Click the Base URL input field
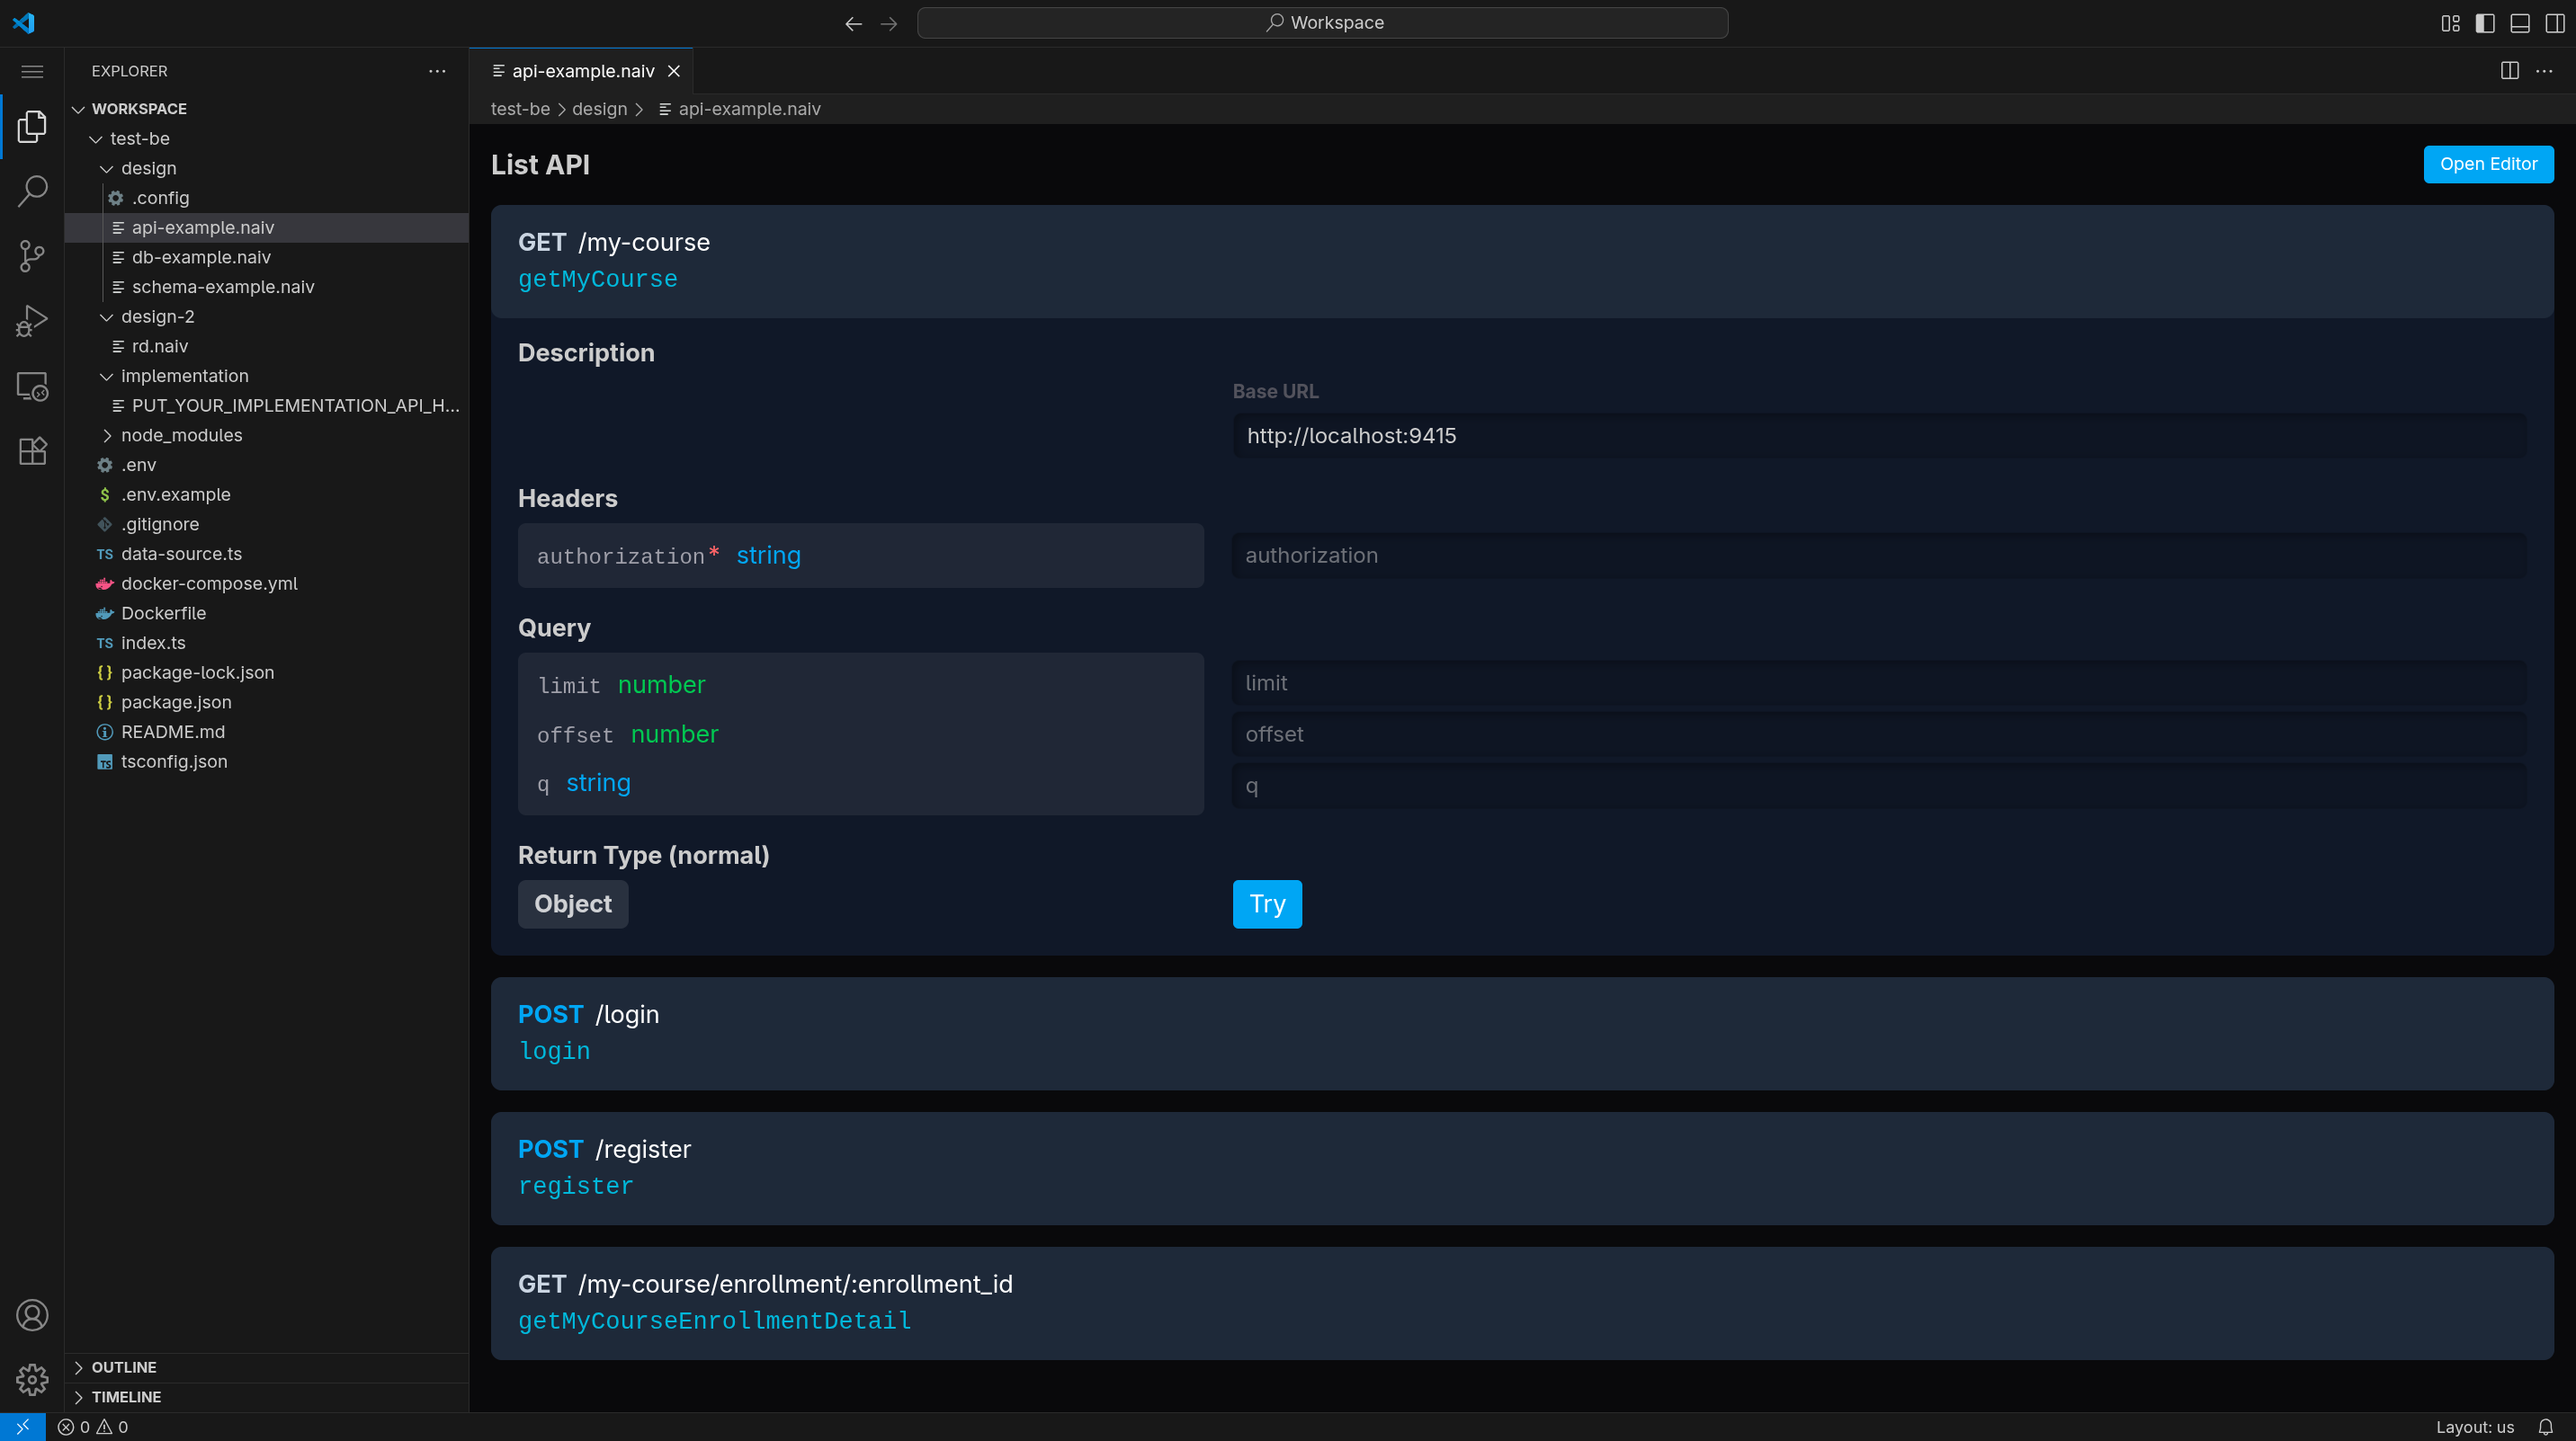 [x=1878, y=436]
